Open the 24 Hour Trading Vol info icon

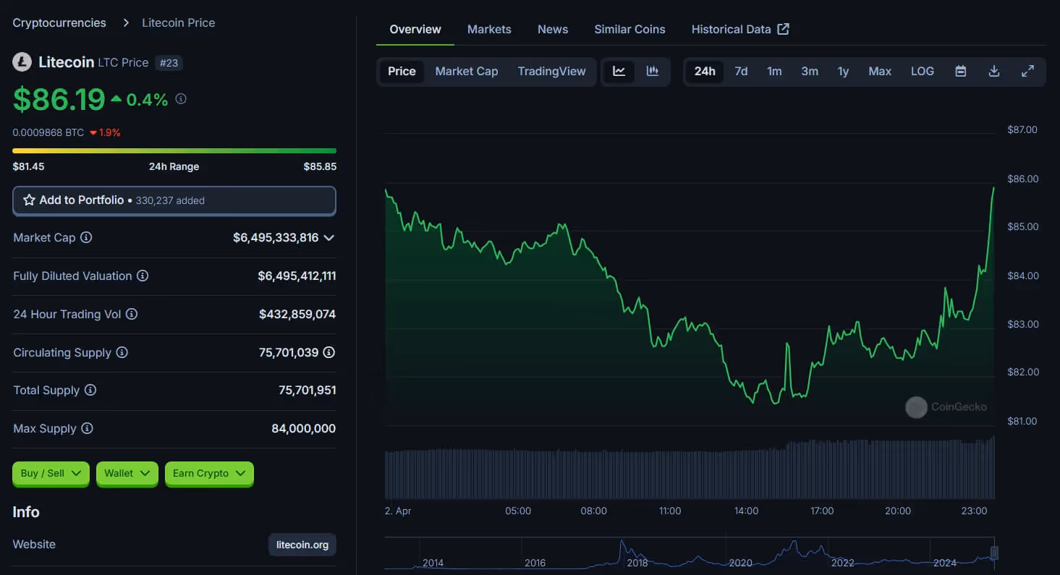tap(132, 314)
